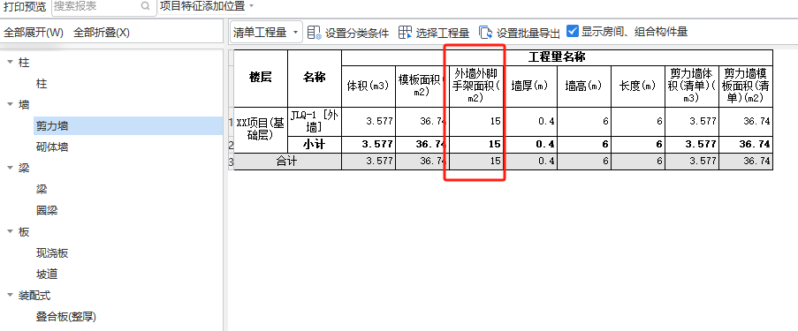
Task: Click the 设置分类条件 icon
Action: tap(315, 33)
